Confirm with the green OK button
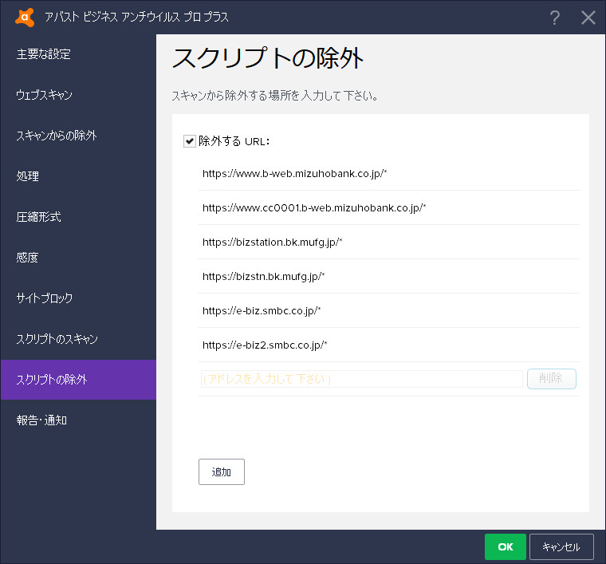 click(505, 546)
